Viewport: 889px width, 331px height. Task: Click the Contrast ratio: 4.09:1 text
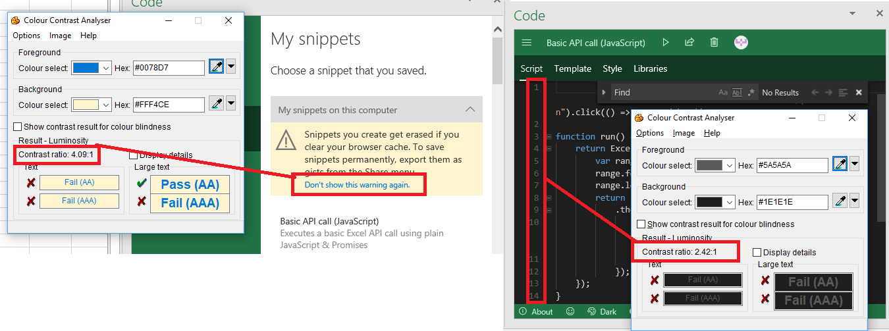pos(56,155)
